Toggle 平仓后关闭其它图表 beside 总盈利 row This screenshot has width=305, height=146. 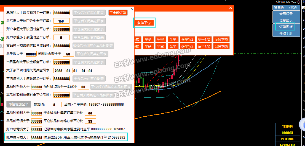click(x=89, y=13)
